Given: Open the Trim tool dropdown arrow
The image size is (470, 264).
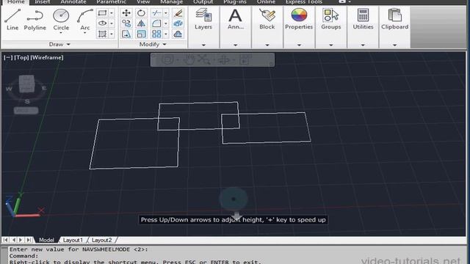Looking at the screenshot, I should (x=165, y=13).
